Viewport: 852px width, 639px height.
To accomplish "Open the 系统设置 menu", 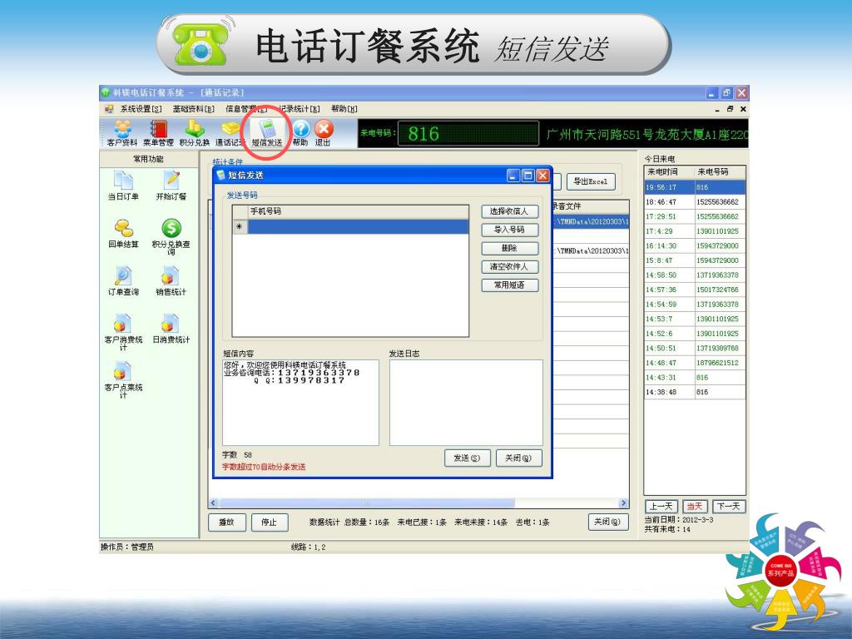I will (141, 109).
